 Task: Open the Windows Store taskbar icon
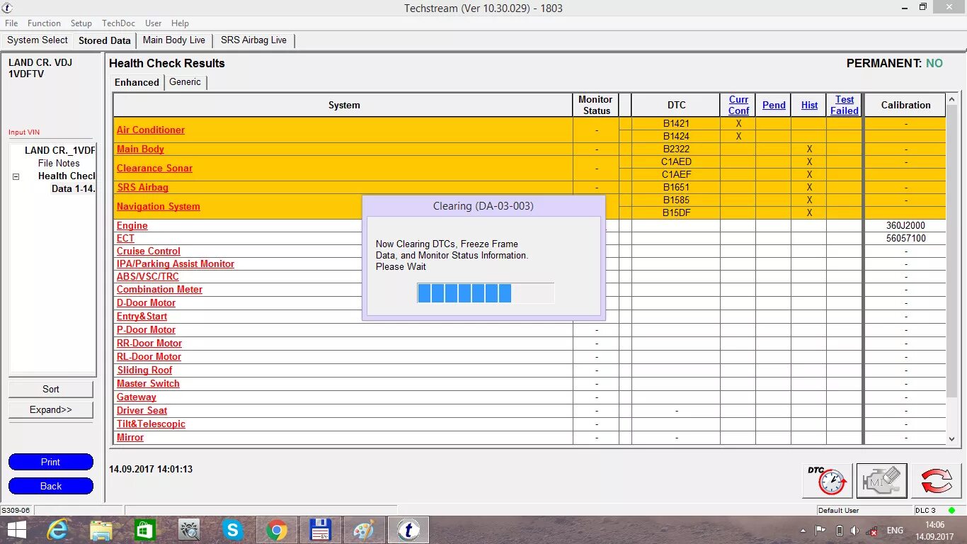click(144, 530)
